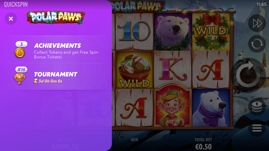Click the gold token coin icon
The height and width of the screenshot is (151, 269).
20,52
